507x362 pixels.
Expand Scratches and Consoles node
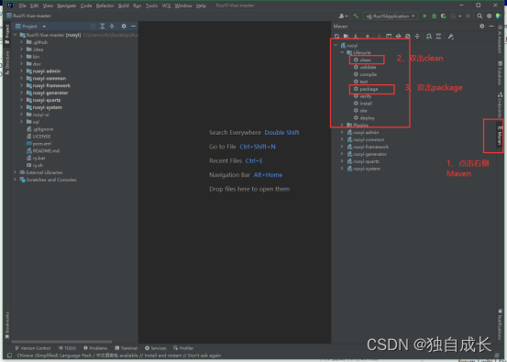tap(15, 180)
